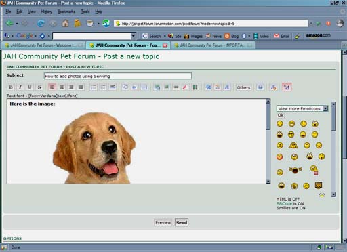The image size is (347, 252).
Task: Click the browser address bar
Action: click(211, 24)
